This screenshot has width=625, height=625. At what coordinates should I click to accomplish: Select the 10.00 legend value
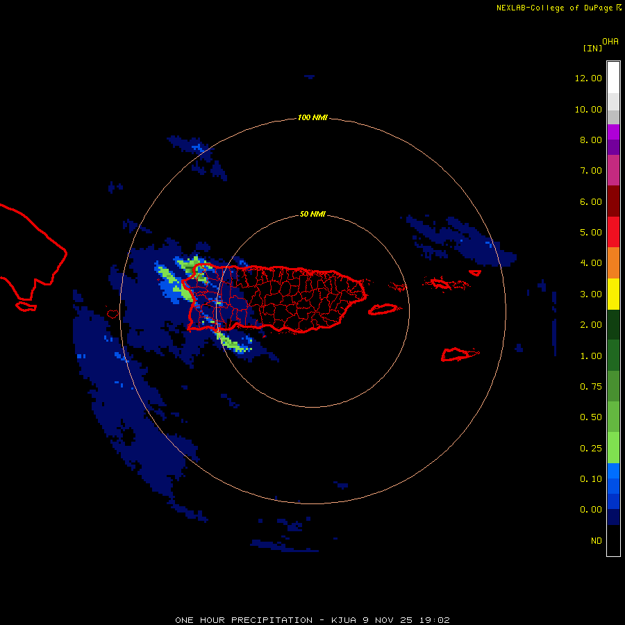[588, 109]
